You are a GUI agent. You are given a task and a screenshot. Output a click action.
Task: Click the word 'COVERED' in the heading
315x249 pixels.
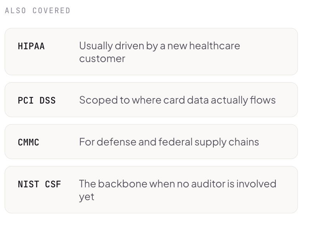coord(51,10)
